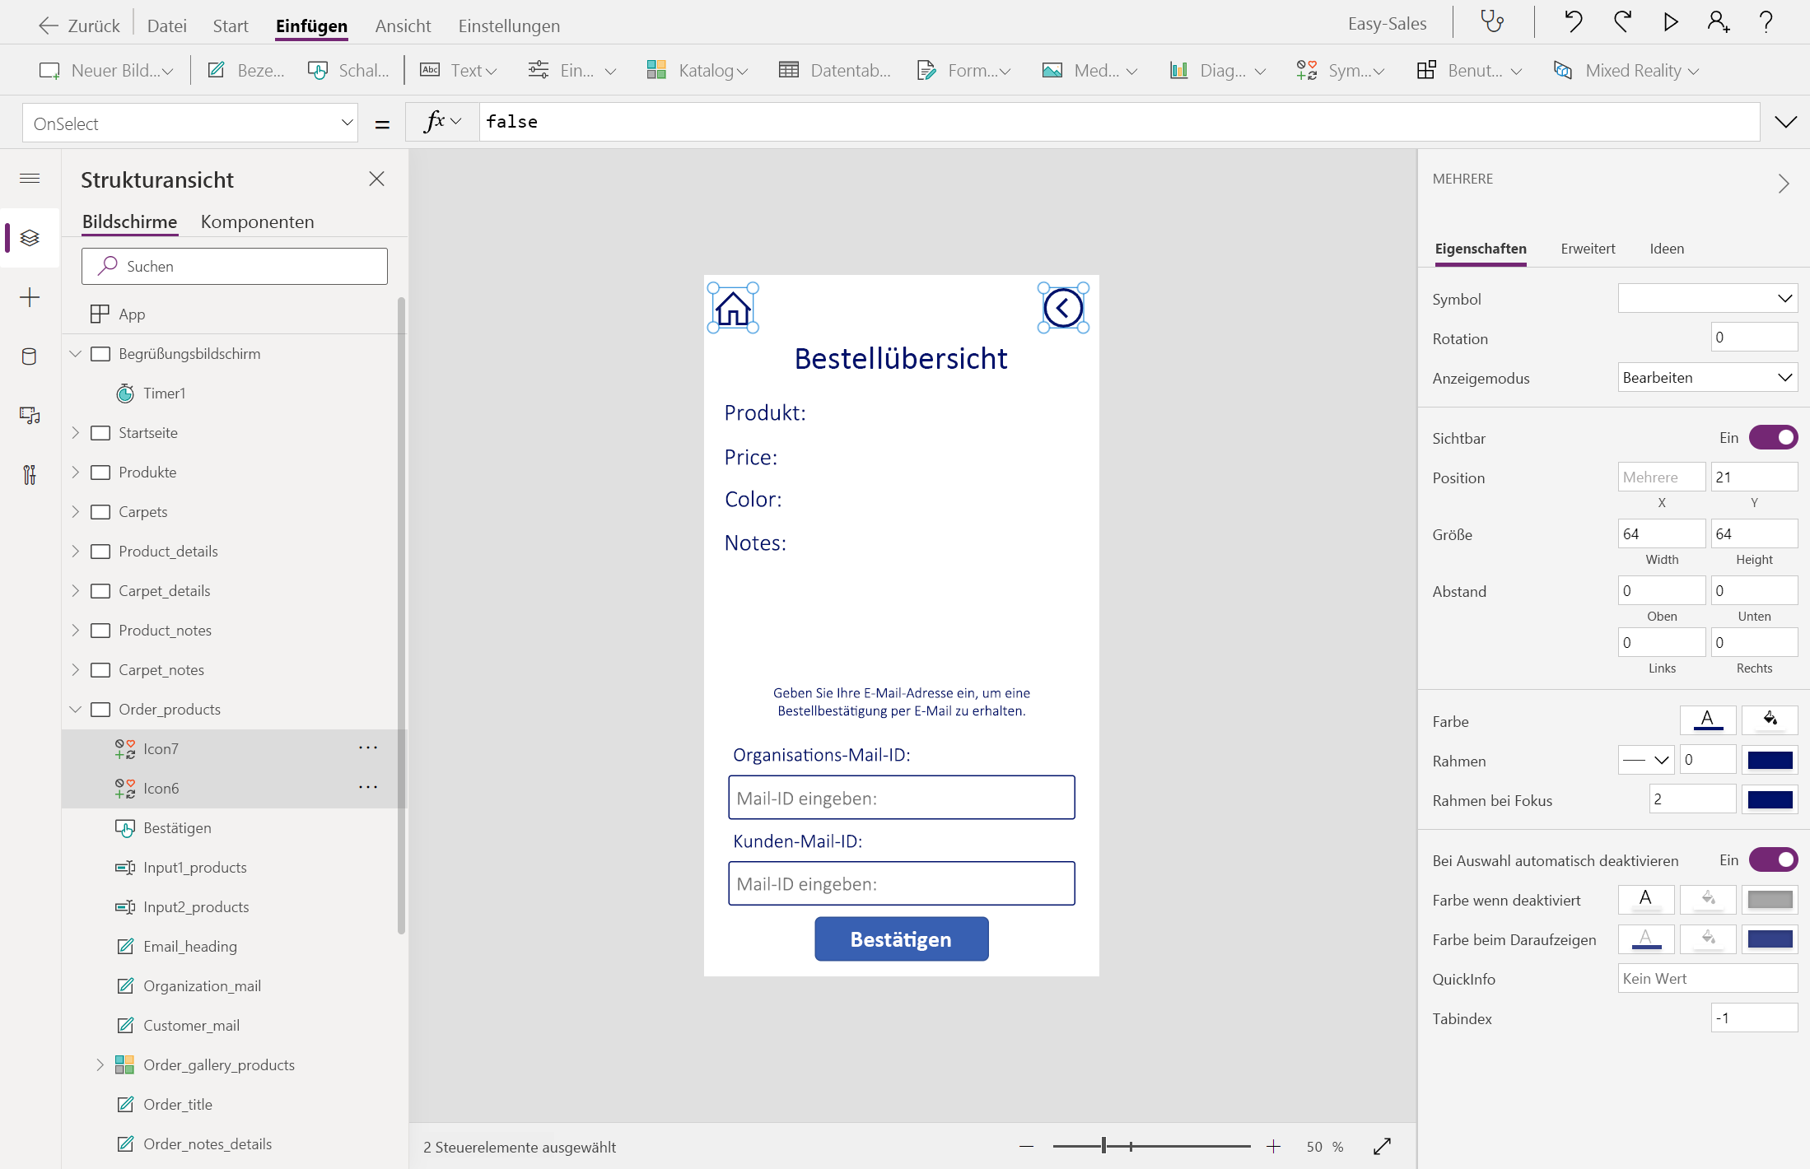Click the App Checker stethoscope icon
Viewport: 1810px width, 1169px height.
pyautogui.click(x=1492, y=22)
